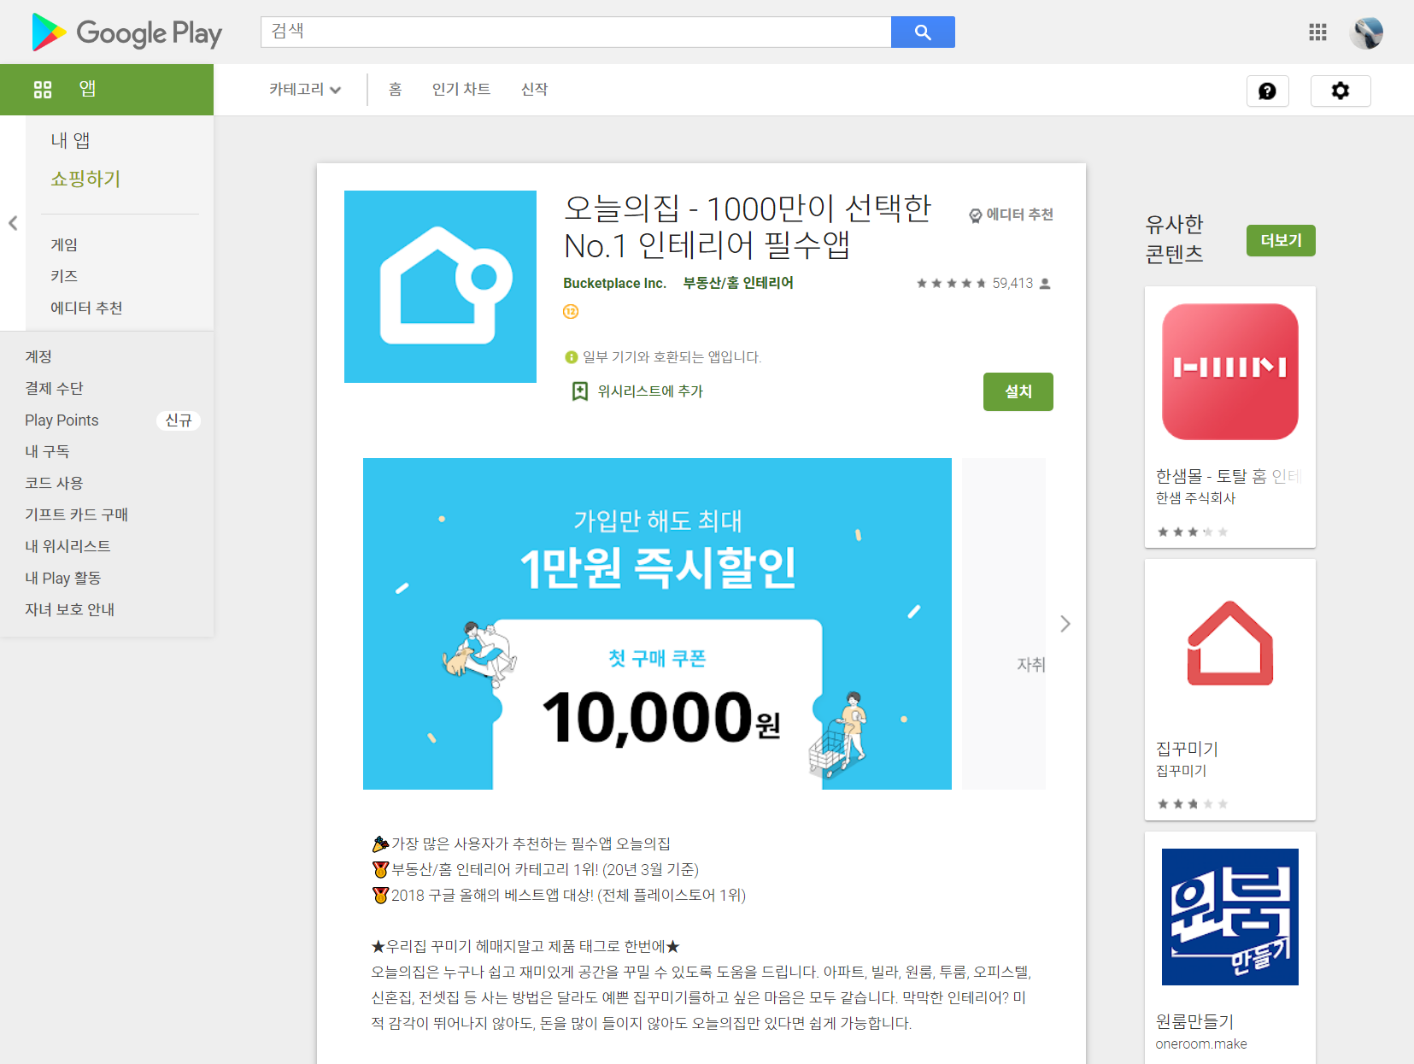The height and width of the screenshot is (1064, 1414).
Task: Open the 인기 차트 tab
Action: point(461,89)
